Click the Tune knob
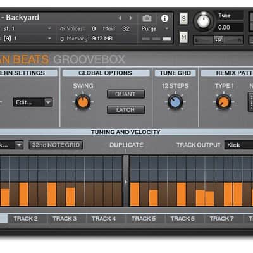The image size is (253, 253). point(203,21)
